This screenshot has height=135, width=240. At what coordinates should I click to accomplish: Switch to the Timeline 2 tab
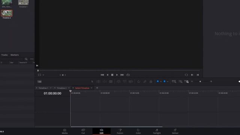61,88
